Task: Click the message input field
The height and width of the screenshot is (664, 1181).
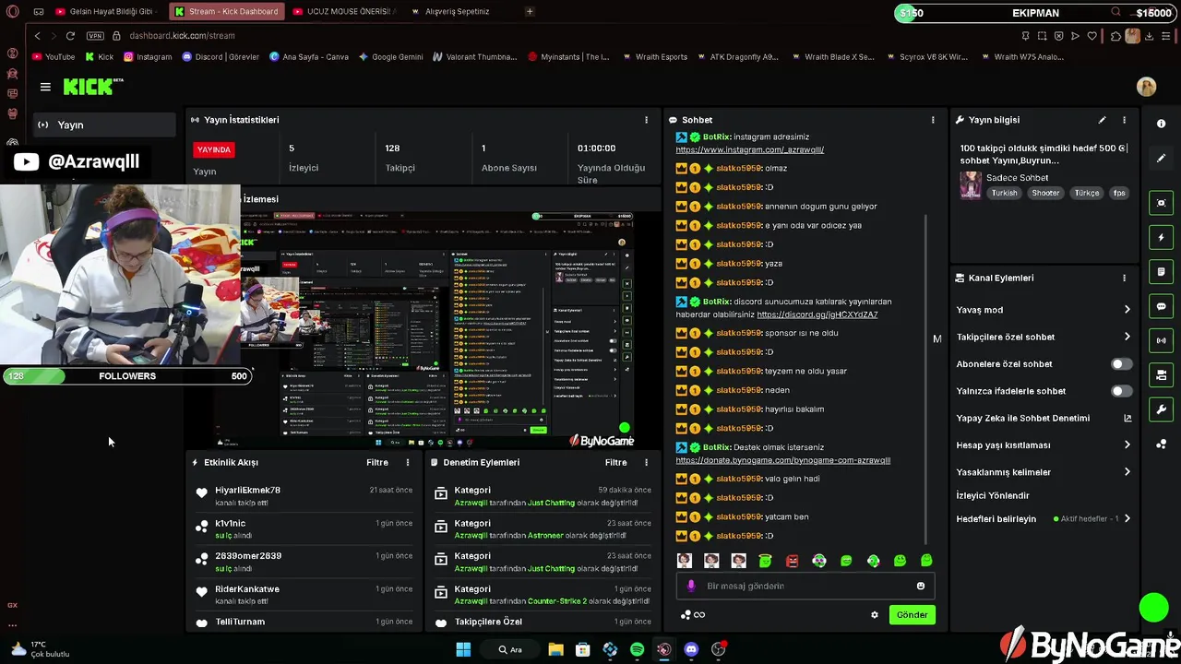Action: 805,586
